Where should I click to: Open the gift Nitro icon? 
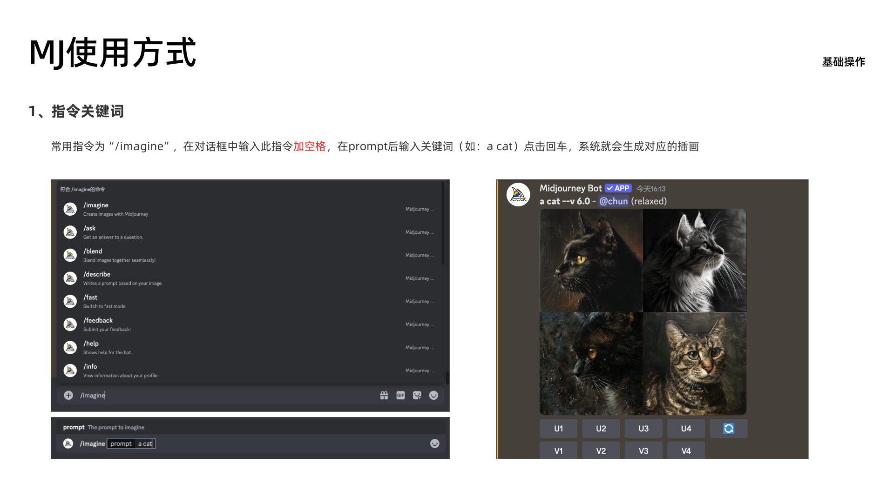(x=384, y=395)
